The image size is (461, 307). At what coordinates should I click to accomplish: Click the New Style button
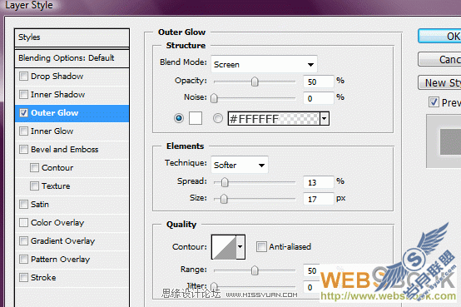(440, 82)
